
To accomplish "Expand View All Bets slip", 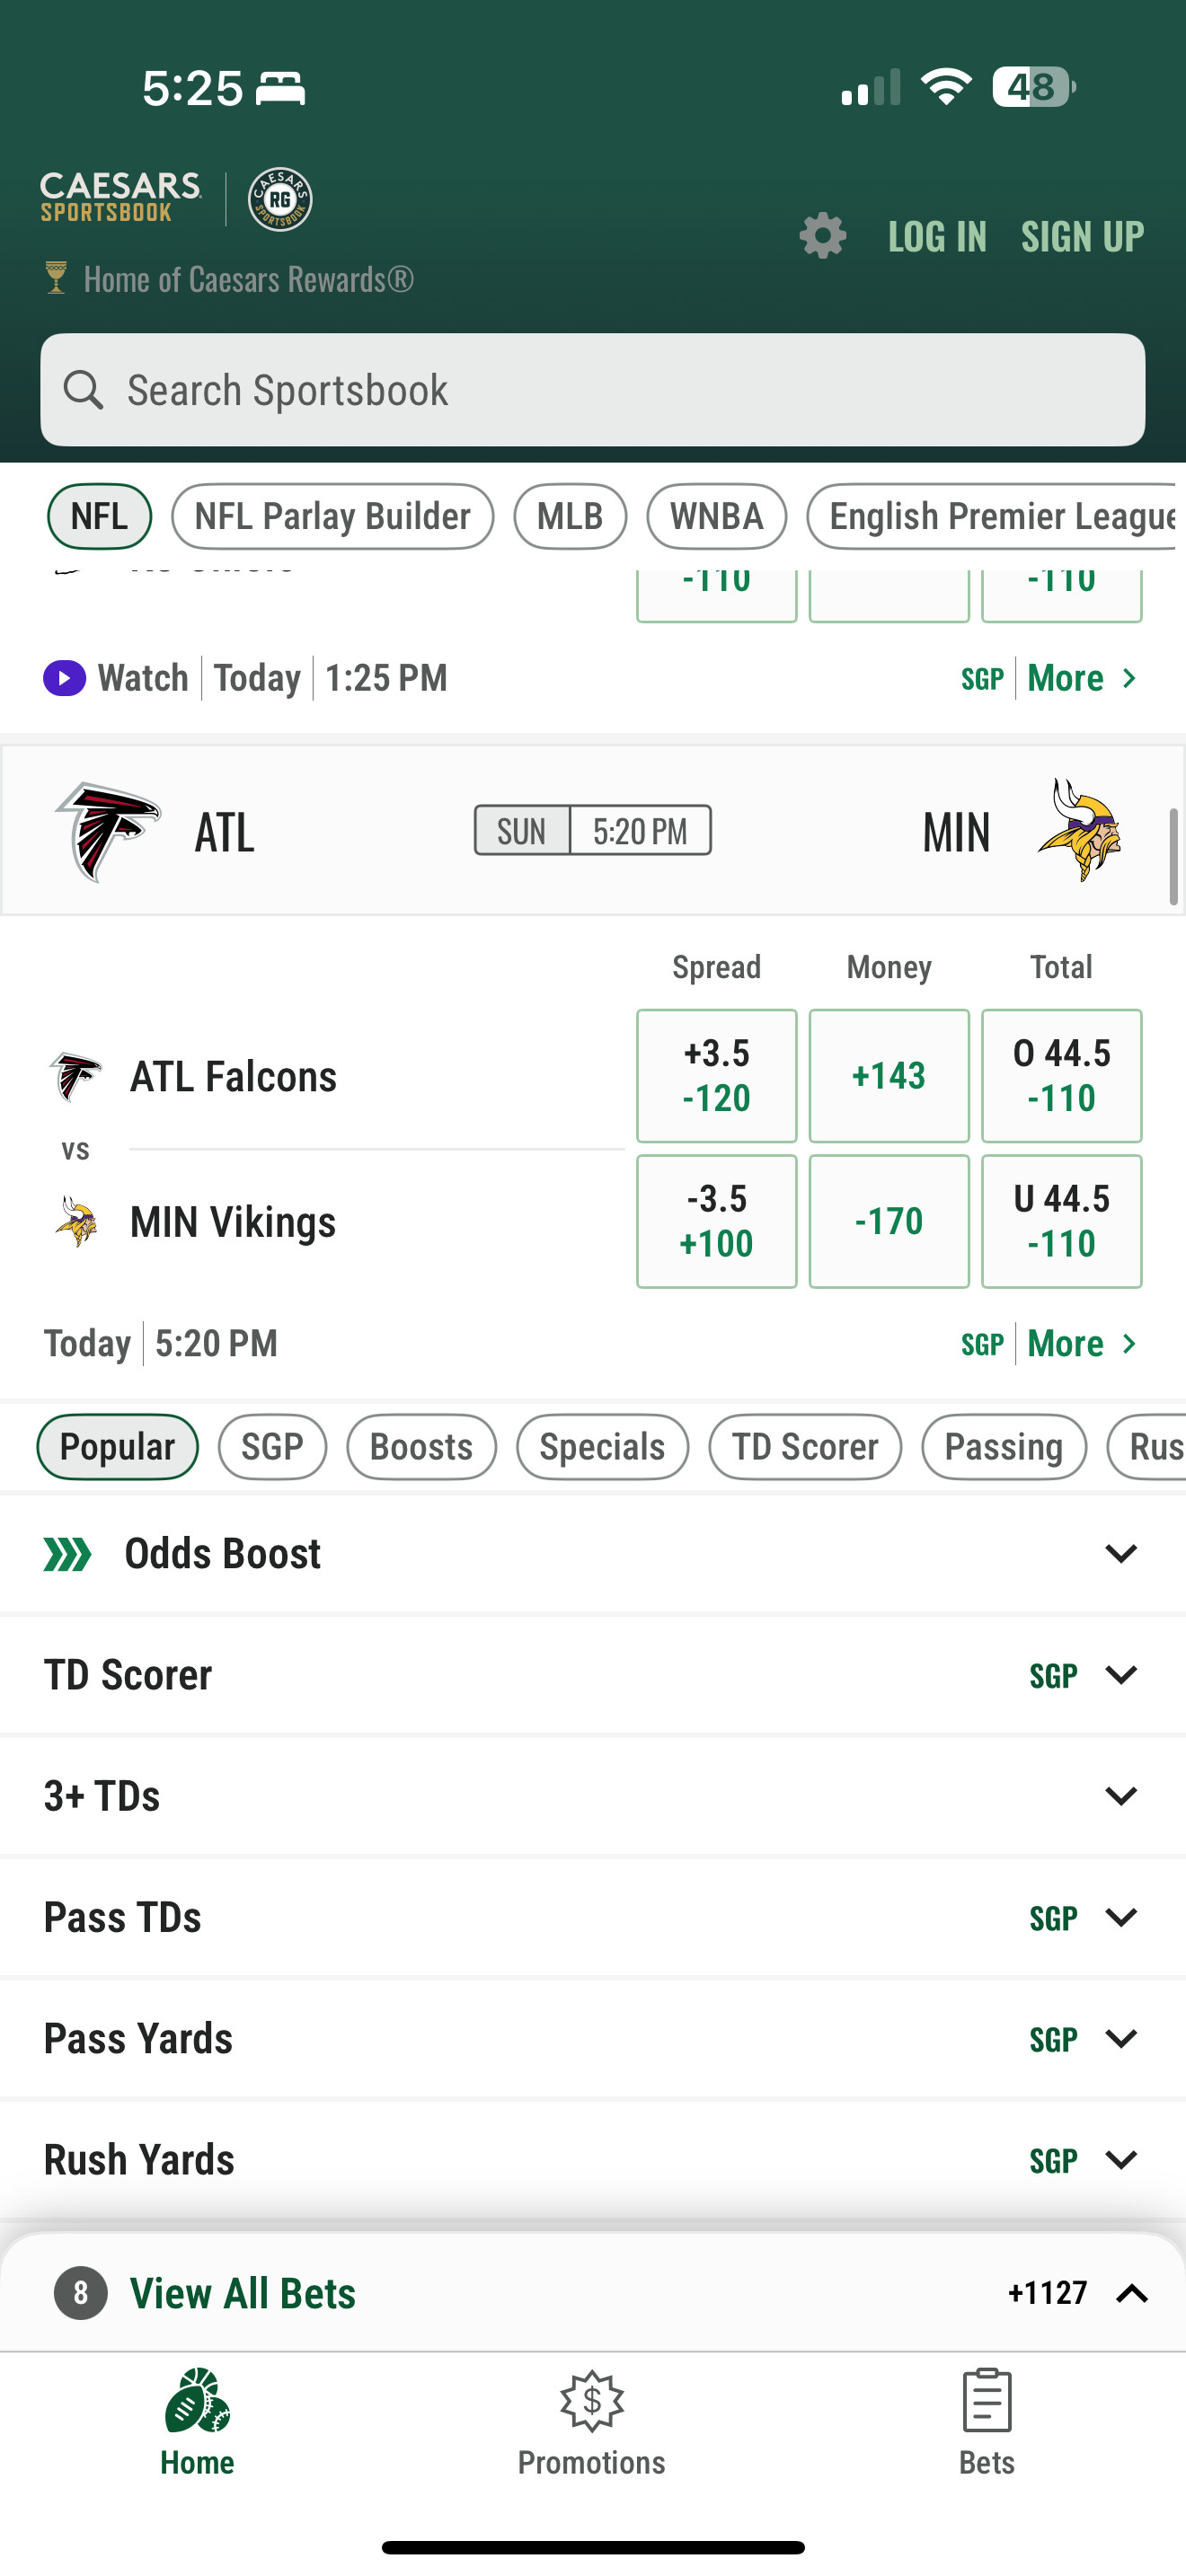I will (1131, 2293).
